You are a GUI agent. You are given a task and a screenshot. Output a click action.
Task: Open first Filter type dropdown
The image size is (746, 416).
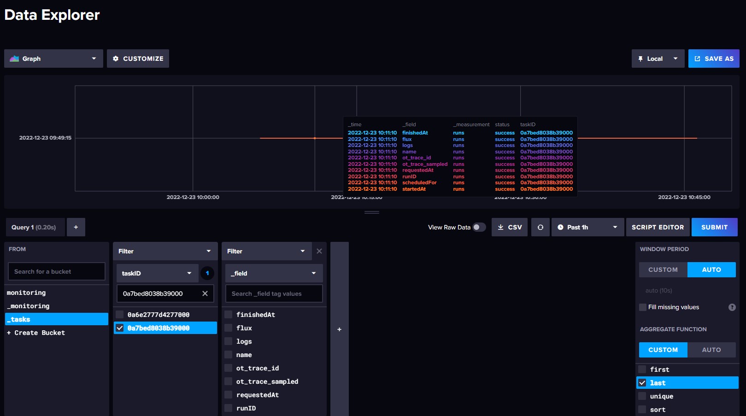[164, 251]
